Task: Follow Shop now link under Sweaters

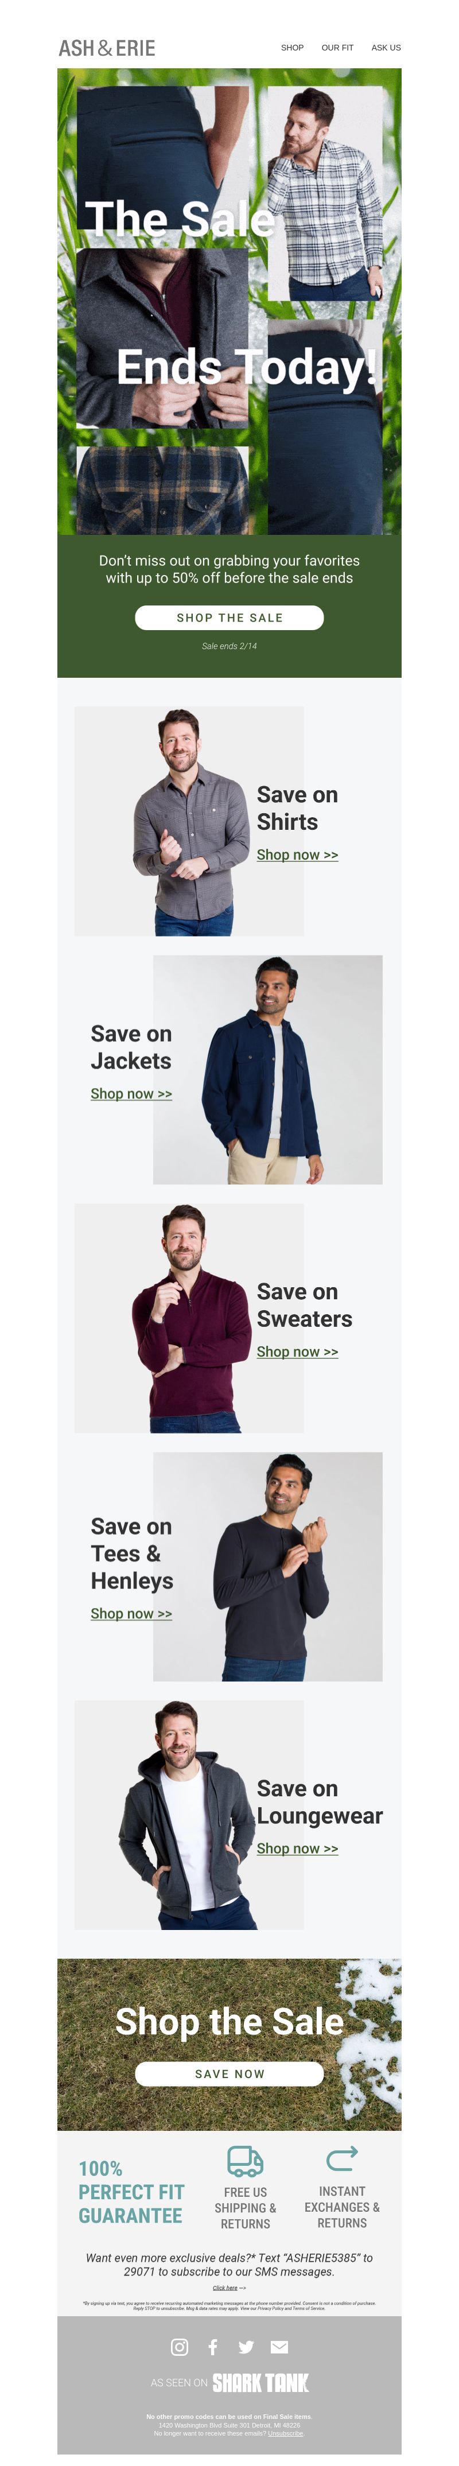Action: pos(297,1352)
